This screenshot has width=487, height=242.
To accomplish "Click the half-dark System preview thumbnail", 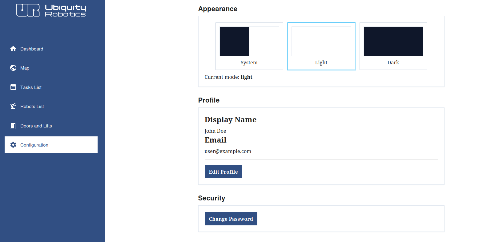I will (249, 41).
